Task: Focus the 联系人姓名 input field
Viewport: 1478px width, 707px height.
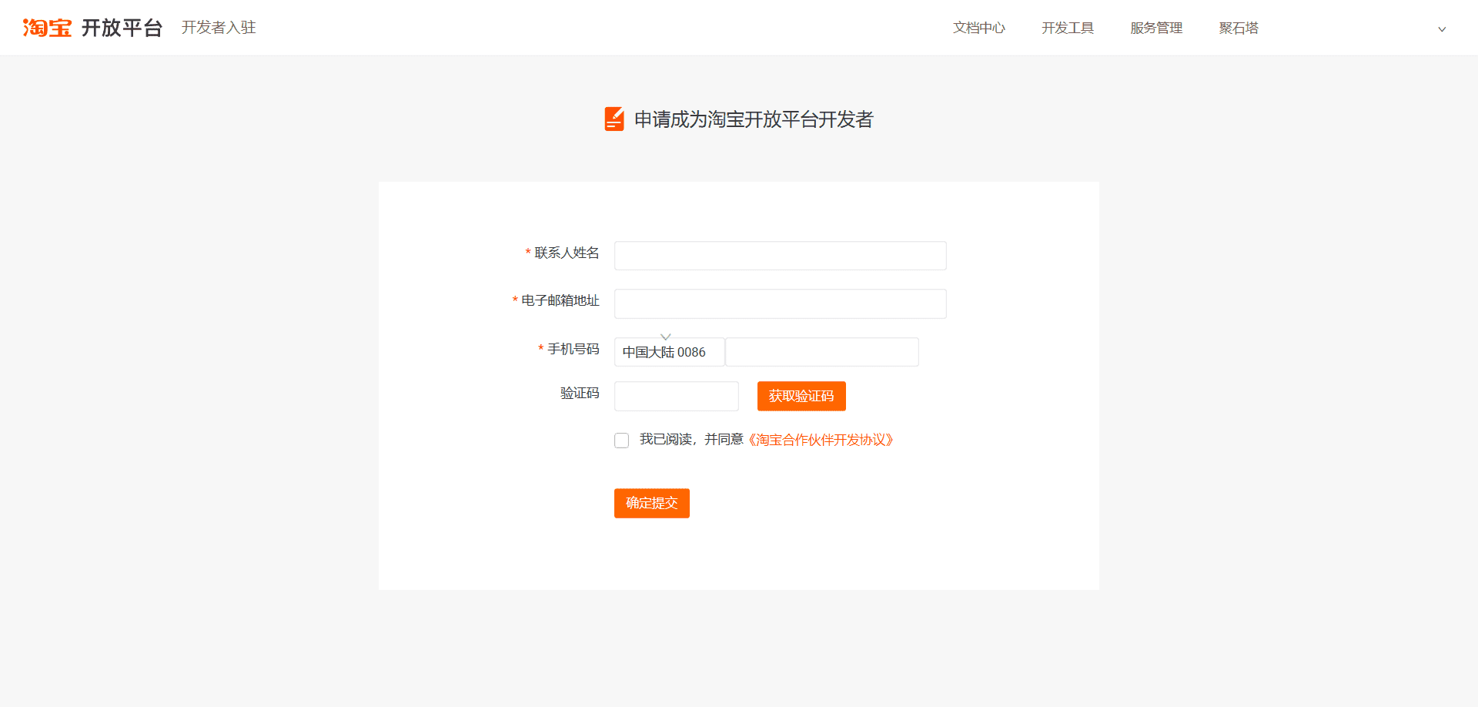Action: tap(781, 256)
